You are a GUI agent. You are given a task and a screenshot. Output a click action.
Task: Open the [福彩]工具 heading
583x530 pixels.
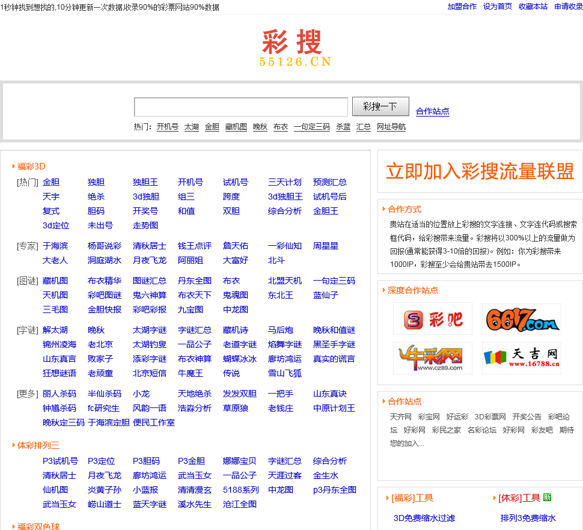pos(412,498)
